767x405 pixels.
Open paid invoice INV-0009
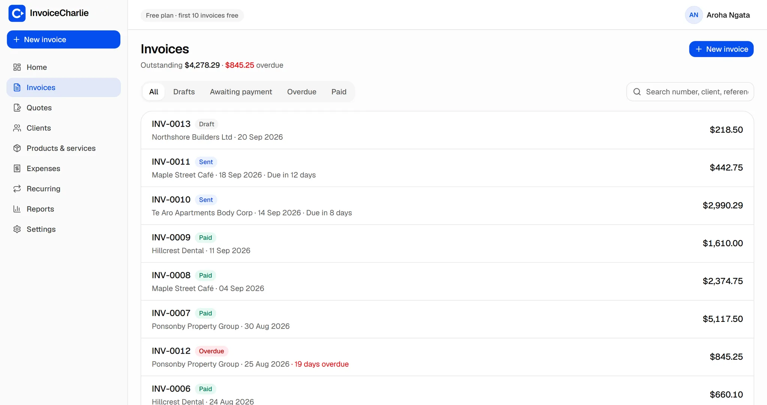point(447,244)
